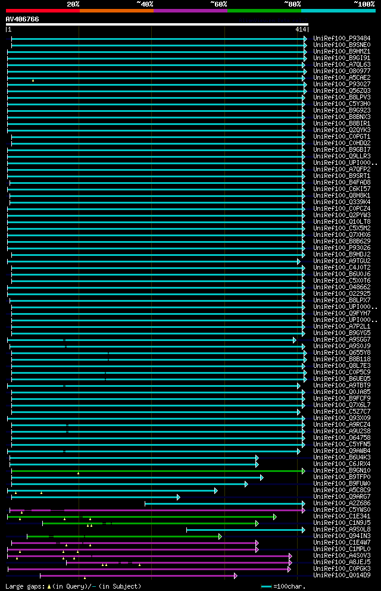The height and width of the screenshot is (591, 381).
Task: Select the UniRef100_A5CAE2 label
Action: [342, 77]
